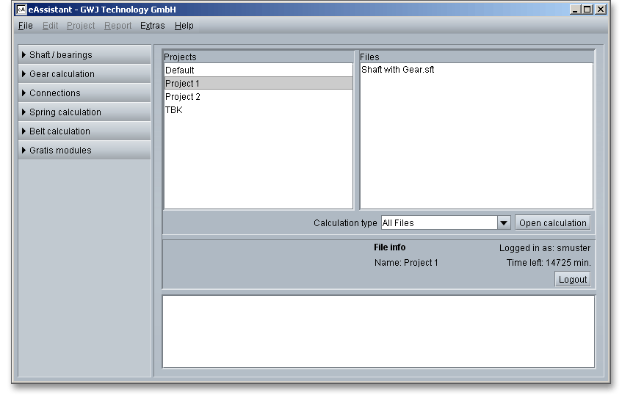Image resolution: width=622 pixels, height=395 pixels.
Task: Open the Help menu
Action: point(184,26)
